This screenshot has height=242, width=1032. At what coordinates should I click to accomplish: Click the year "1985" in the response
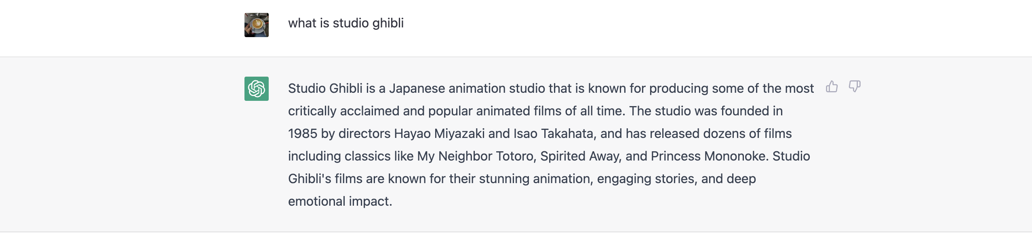pos(302,134)
